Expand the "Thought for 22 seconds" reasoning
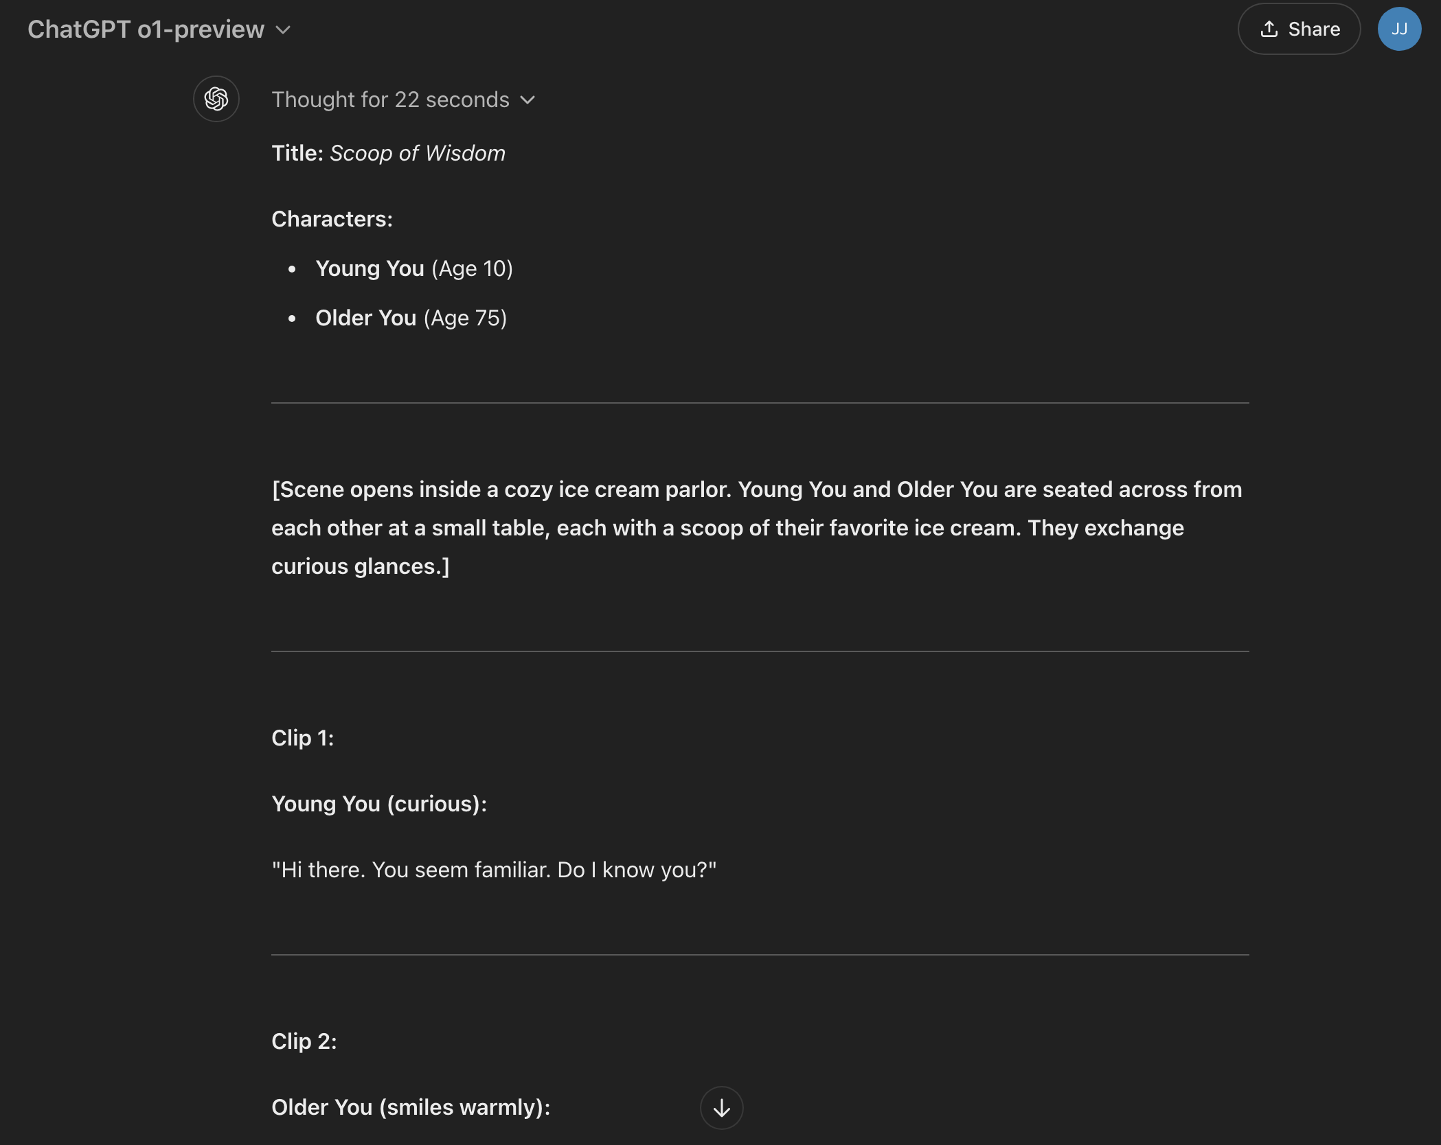1441x1145 pixels. tap(390, 100)
